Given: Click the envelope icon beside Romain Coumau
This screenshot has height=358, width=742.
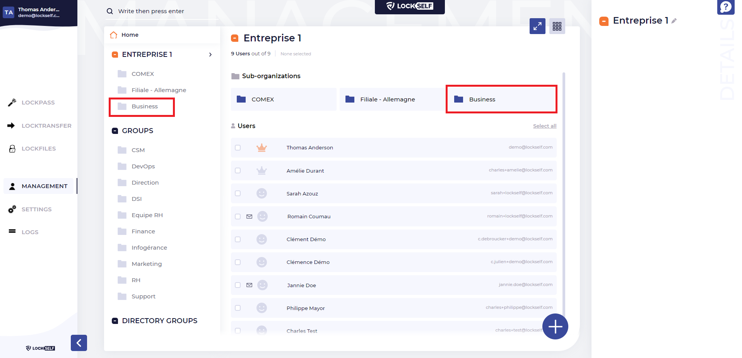Looking at the screenshot, I should coord(250,216).
